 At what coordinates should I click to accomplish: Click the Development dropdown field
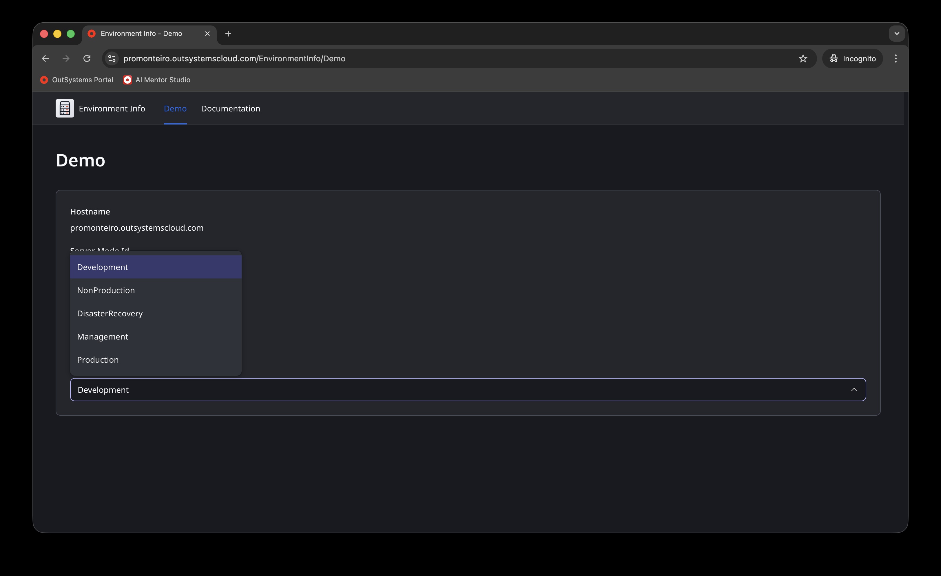[x=468, y=390]
